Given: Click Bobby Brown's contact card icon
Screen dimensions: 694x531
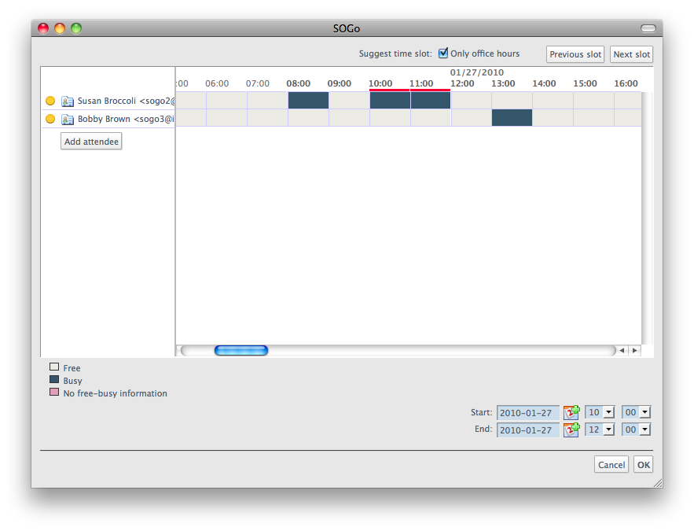Looking at the screenshot, I should tap(68, 120).
